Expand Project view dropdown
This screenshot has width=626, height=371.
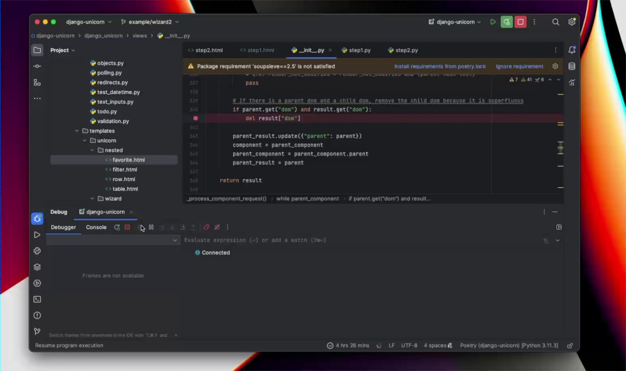click(63, 50)
